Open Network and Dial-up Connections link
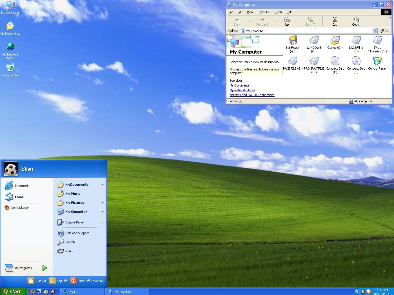 point(252,95)
